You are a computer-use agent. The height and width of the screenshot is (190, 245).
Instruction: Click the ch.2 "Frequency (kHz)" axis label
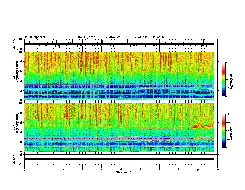17,124
